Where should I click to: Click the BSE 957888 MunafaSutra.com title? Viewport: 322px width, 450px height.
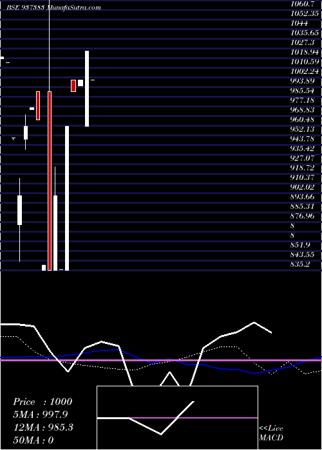click(53, 7)
